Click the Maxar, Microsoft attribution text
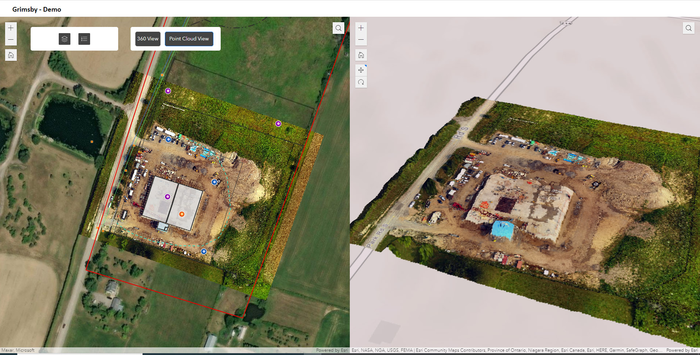Viewport: 700px width, 355px height. tap(17, 350)
